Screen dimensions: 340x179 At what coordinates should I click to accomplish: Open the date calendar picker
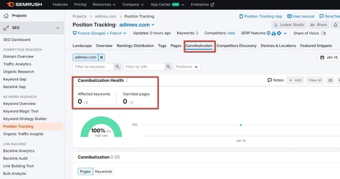coord(322,57)
